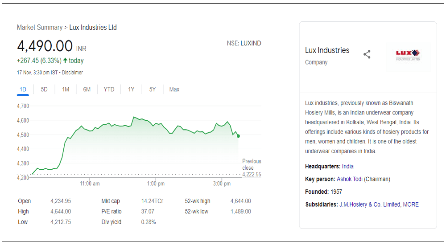Open the 1Y chart tab
This screenshot has height=245, width=446.
(131, 89)
